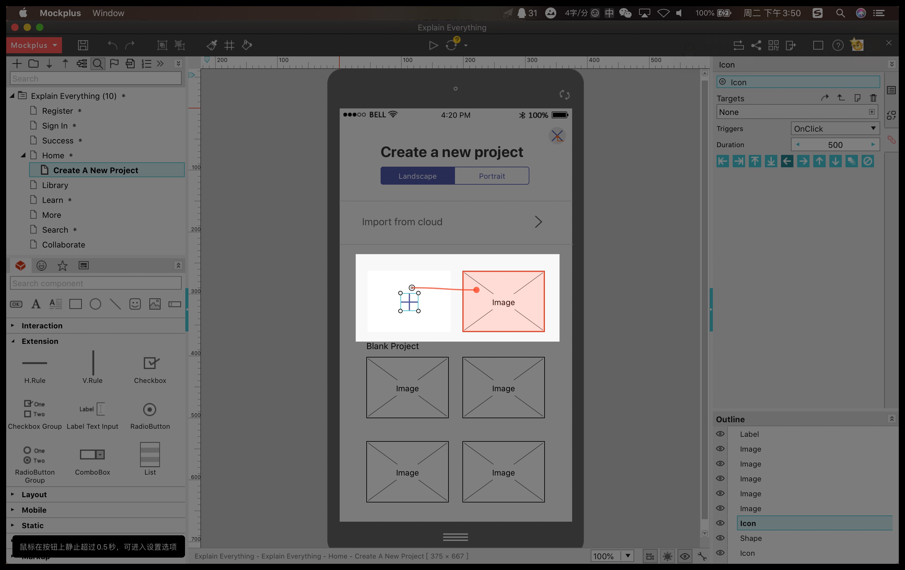The width and height of the screenshot is (905, 570).
Task: Click the sync refresh icon with question badge
Action: (452, 44)
